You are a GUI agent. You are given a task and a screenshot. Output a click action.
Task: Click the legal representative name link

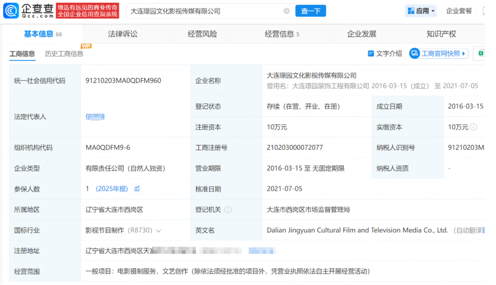95,117
